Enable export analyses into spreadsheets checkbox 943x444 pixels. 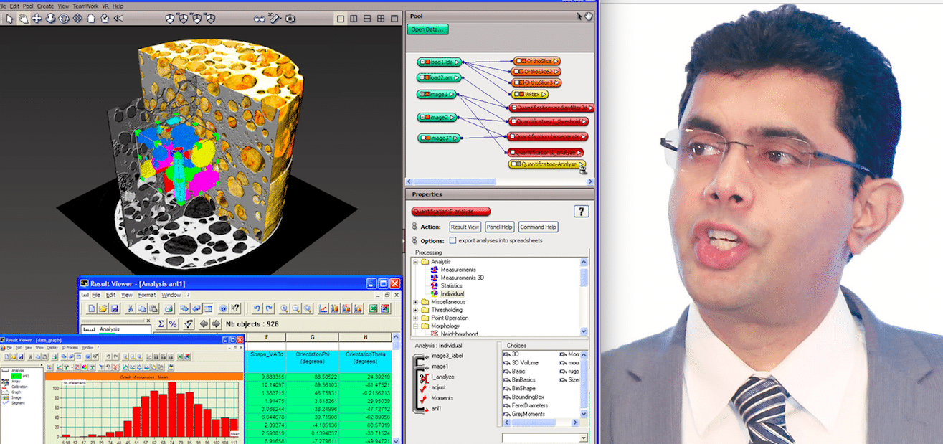452,240
